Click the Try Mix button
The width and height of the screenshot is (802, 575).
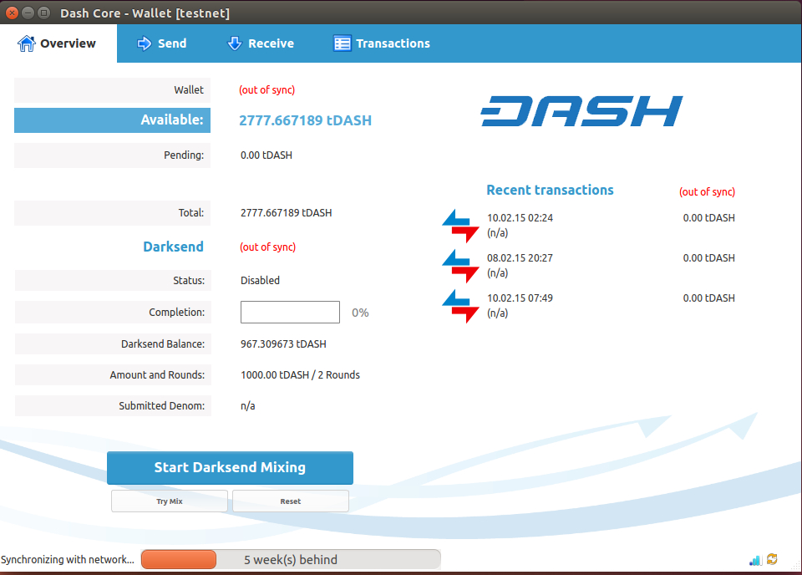[170, 501]
